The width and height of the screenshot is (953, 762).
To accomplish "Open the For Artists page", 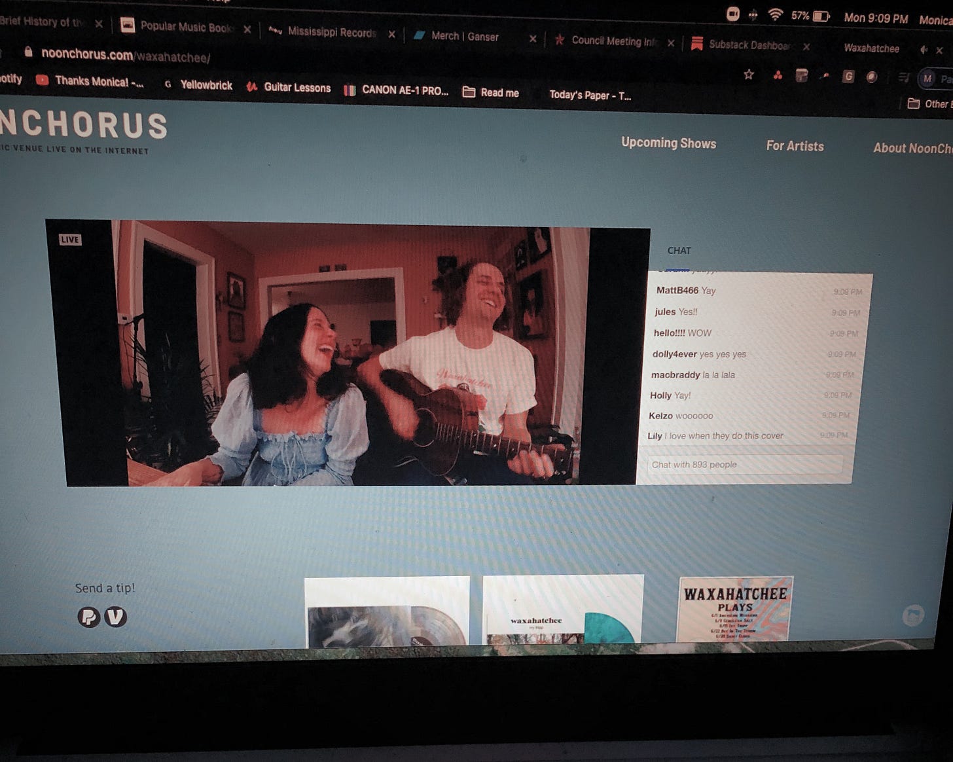I will coord(795,146).
